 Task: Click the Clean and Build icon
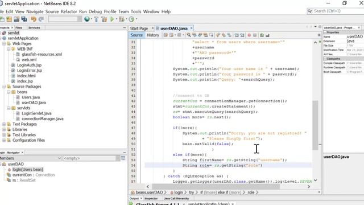(104, 19)
